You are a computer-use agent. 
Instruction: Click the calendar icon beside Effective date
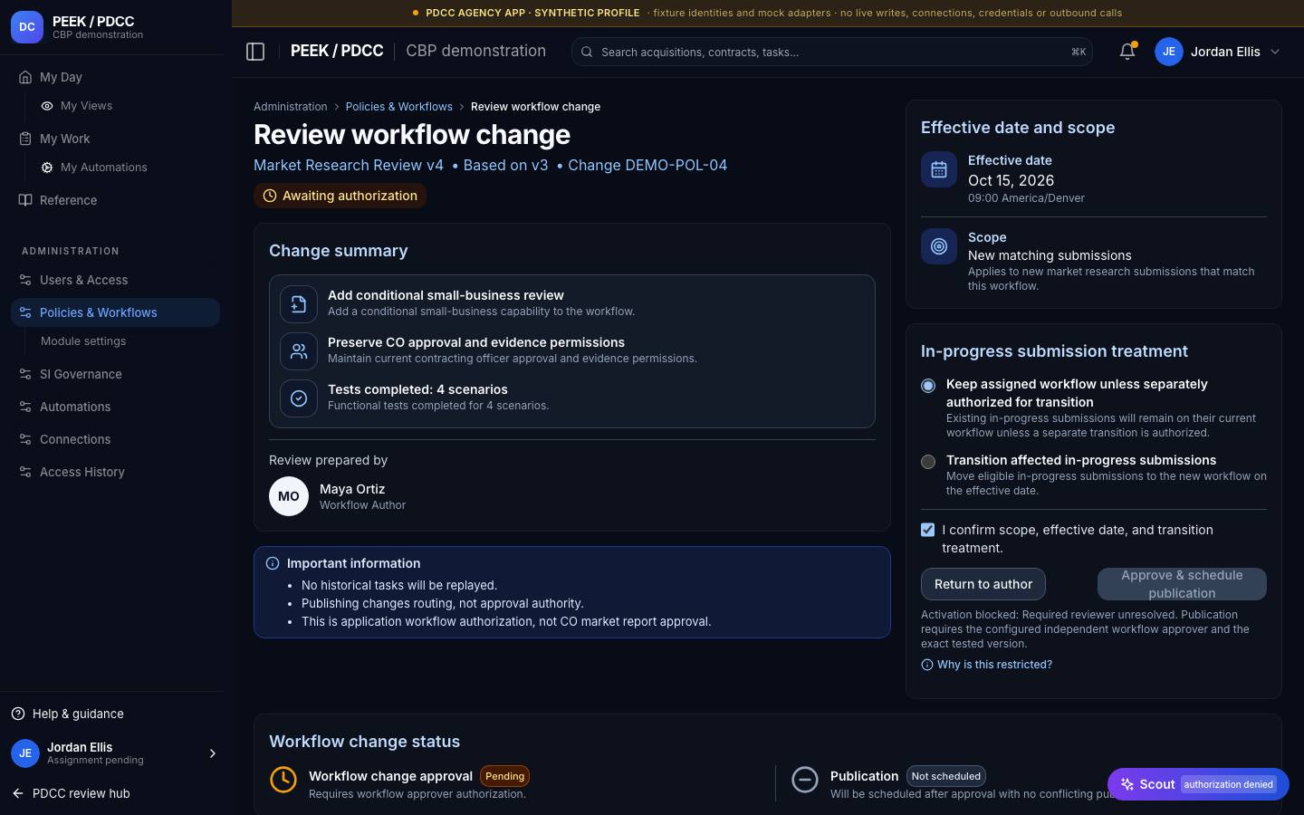pos(939,169)
